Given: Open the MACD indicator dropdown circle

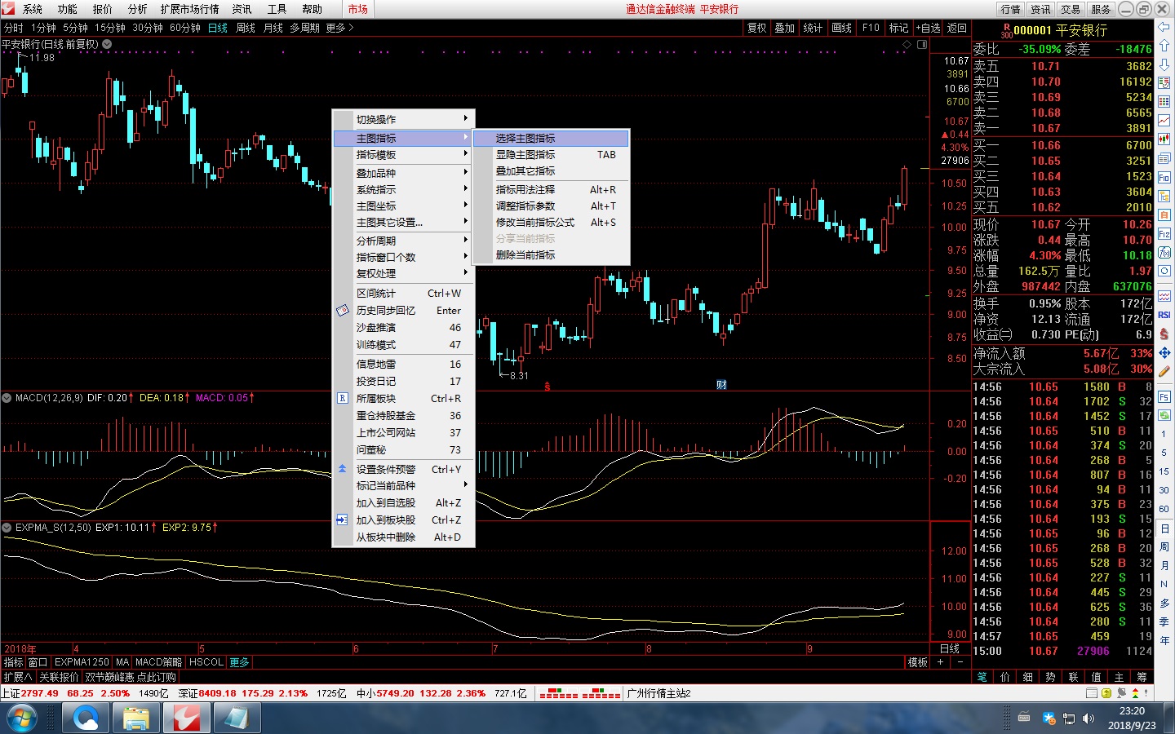Looking at the screenshot, I should tap(7, 398).
